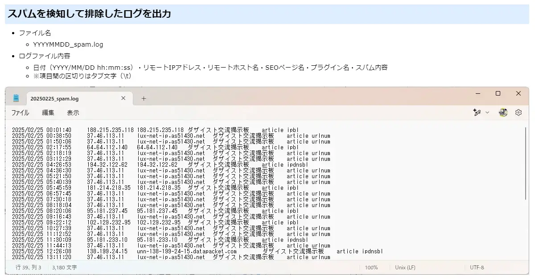The height and width of the screenshot is (280, 535).
Task: Open the ファイル menu
Action: 21,113
